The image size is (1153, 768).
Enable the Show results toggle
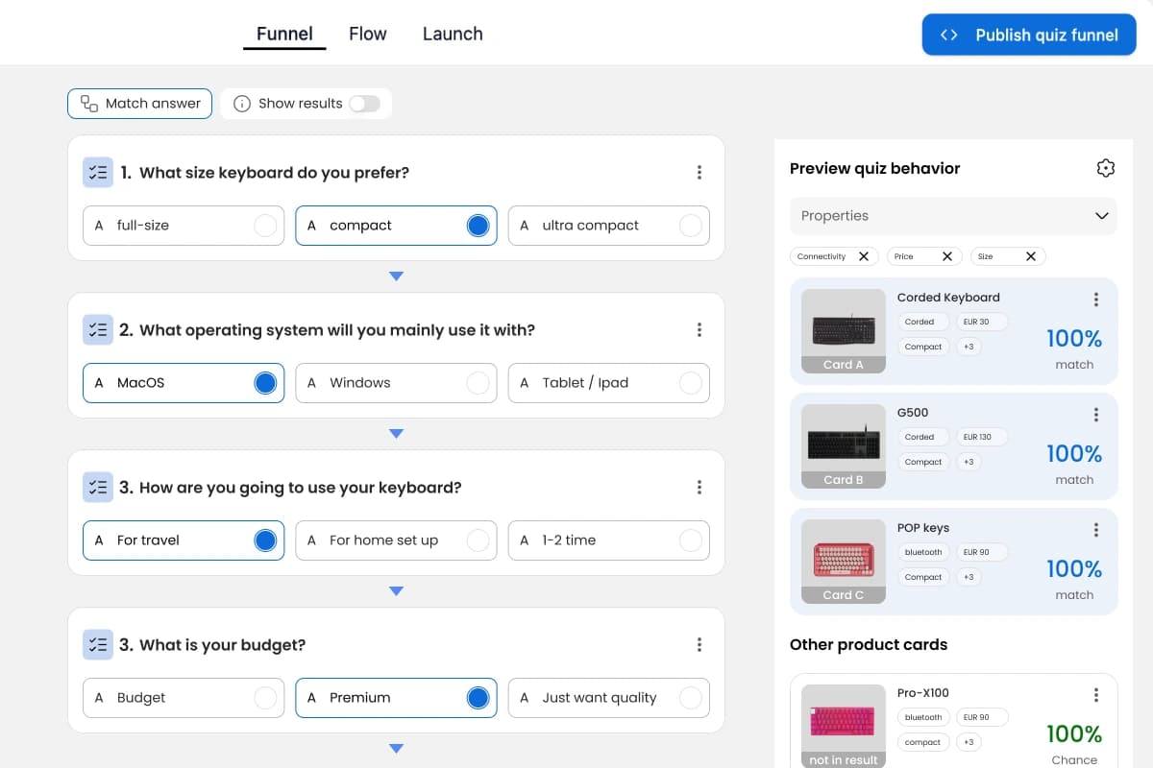pos(365,103)
